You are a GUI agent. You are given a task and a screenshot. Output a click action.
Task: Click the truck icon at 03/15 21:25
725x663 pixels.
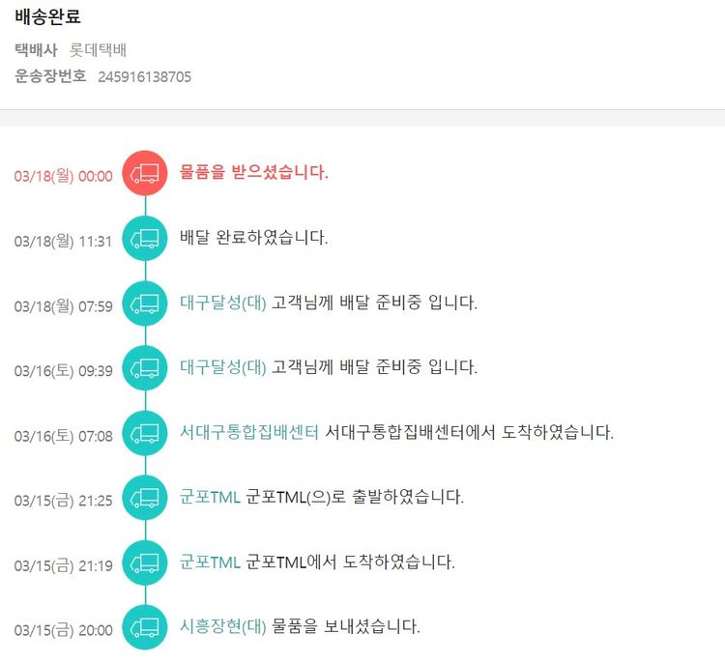point(145,499)
